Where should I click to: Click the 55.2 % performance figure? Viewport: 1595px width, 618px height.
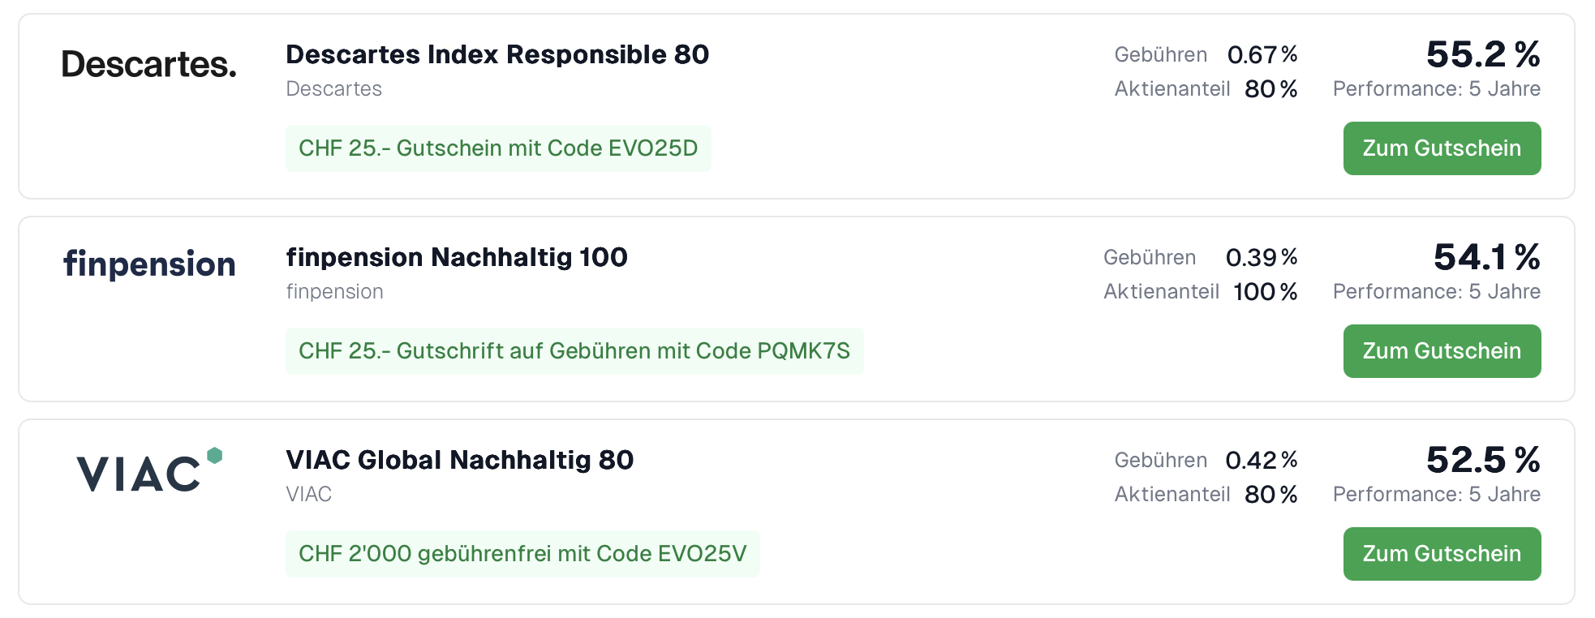1483,54
